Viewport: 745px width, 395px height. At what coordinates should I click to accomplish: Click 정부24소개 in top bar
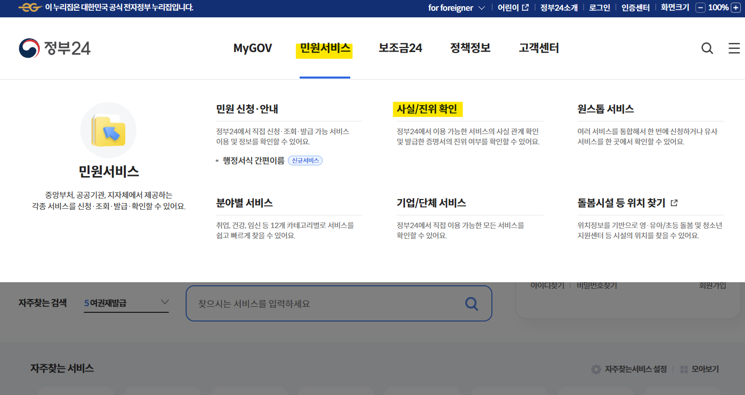click(x=559, y=8)
